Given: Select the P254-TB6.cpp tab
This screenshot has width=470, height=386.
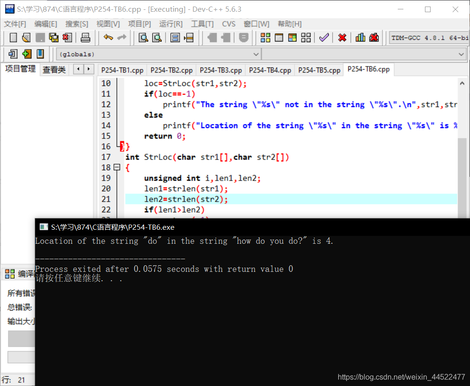Looking at the screenshot, I should pyautogui.click(x=368, y=69).
